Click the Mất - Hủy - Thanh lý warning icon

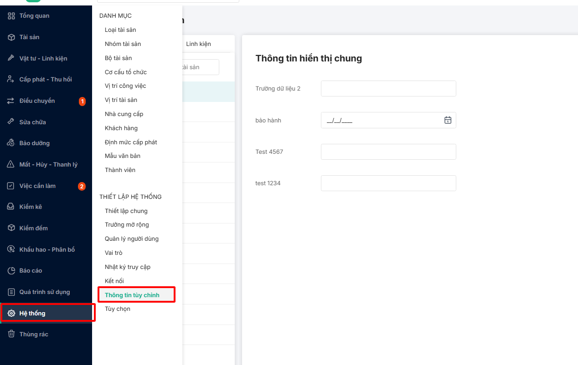point(11,164)
